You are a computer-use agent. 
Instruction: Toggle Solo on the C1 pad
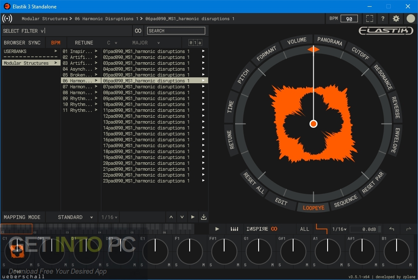(x=4, y=265)
